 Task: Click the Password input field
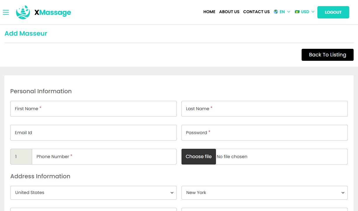click(x=264, y=133)
